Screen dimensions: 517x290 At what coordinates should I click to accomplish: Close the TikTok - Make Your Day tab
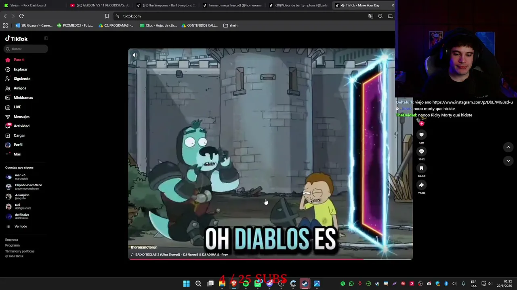(393, 5)
